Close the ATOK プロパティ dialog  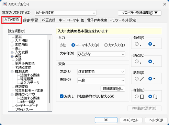[x=165, y=4]
